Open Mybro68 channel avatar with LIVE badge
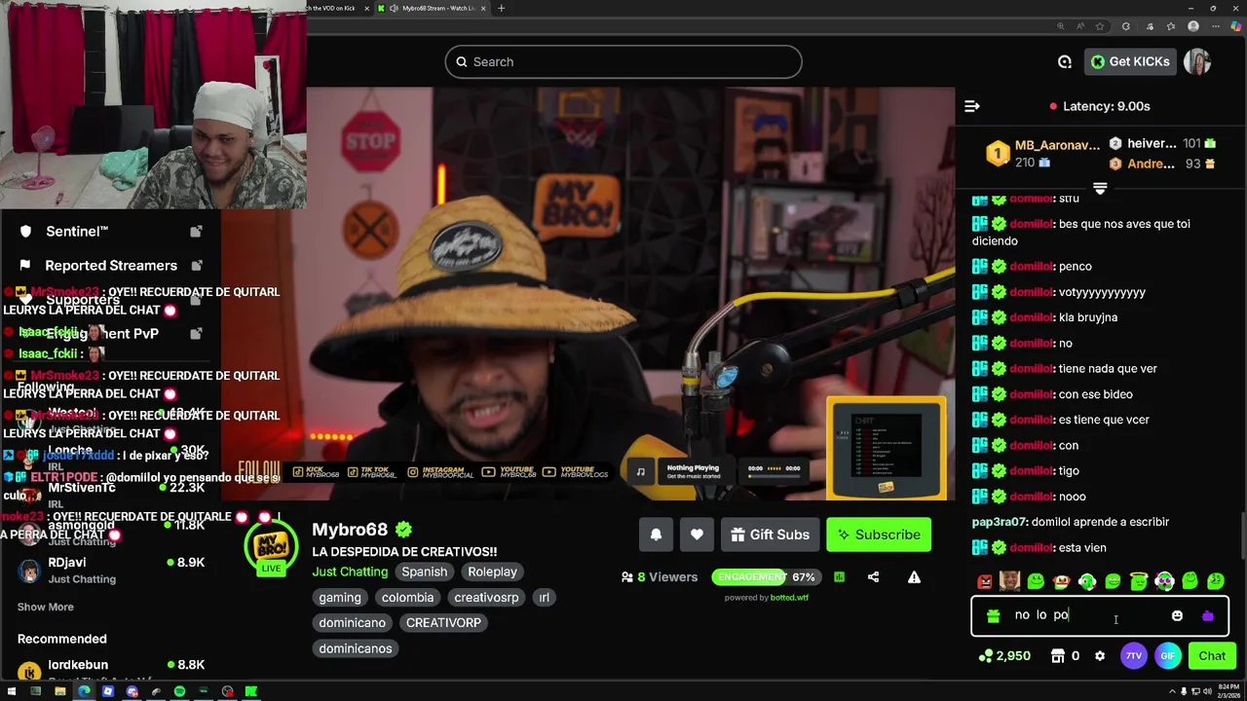Image resolution: width=1247 pixels, height=701 pixels. 271,547
